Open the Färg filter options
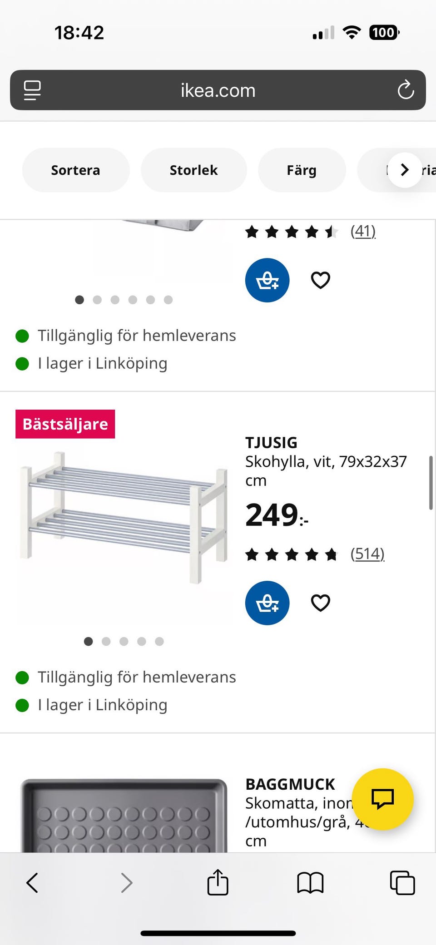The height and width of the screenshot is (945, 436). pyautogui.click(x=302, y=170)
